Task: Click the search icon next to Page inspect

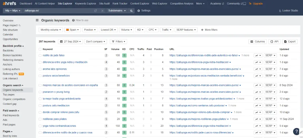Action: point(19,25)
